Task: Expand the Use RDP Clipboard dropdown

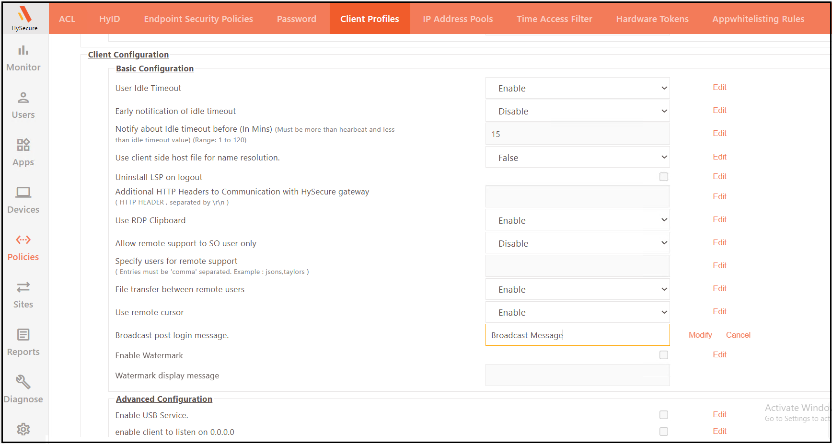Action: click(x=578, y=220)
